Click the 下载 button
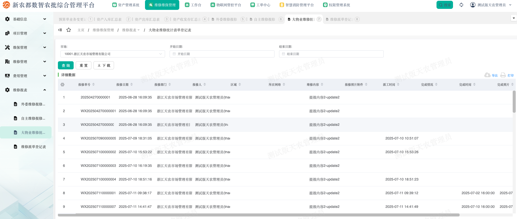 104,65
